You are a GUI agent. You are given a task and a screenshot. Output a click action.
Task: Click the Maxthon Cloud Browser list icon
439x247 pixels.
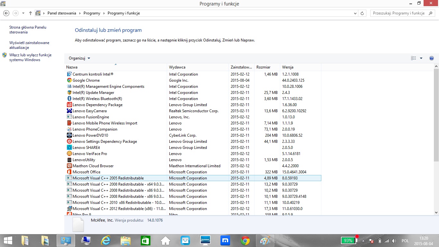[x=69, y=166]
